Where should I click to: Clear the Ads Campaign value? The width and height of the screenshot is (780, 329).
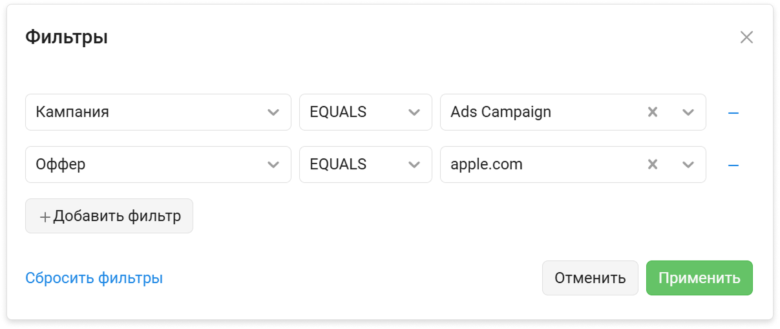click(653, 112)
